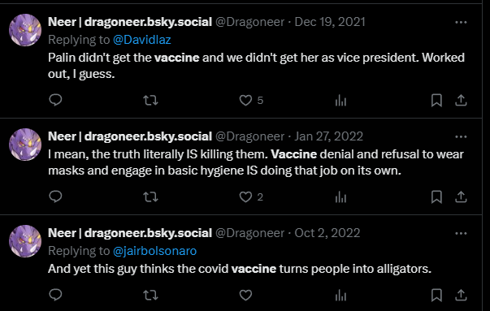Screen dimensions: 490x311
Task: Like the tweet with 5 likes
Action: pyautogui.click(x=245, y=101)
